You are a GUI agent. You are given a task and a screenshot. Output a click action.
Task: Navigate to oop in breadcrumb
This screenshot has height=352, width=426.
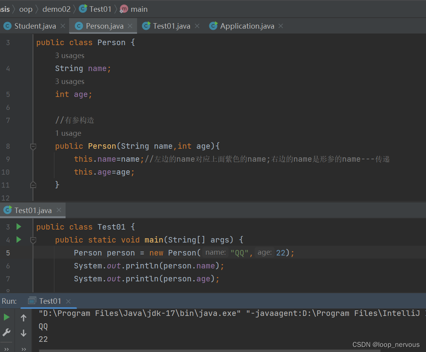(26, 9)
